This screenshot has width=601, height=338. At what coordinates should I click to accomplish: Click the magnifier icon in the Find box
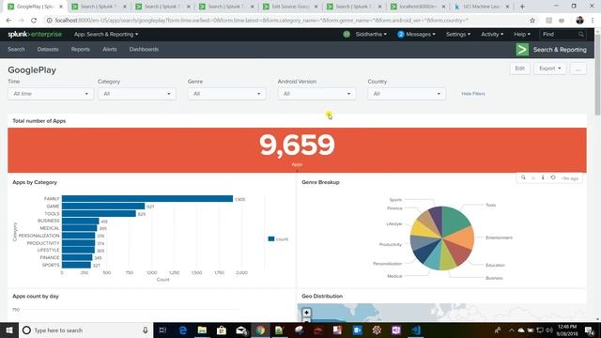click(581, 35)
